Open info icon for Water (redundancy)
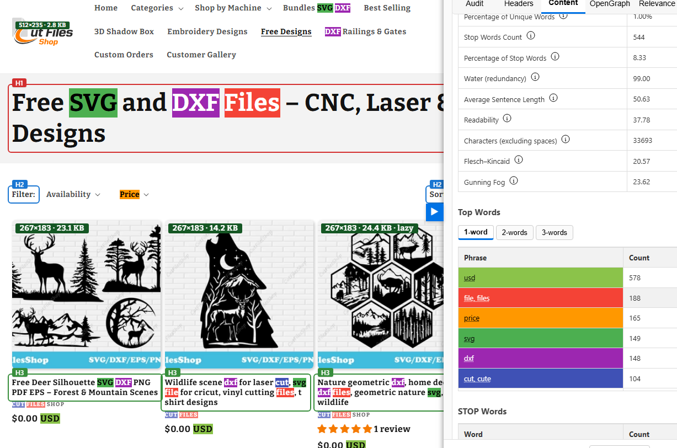Viewport: 677px width, 448px height. (x=535, y=77)
